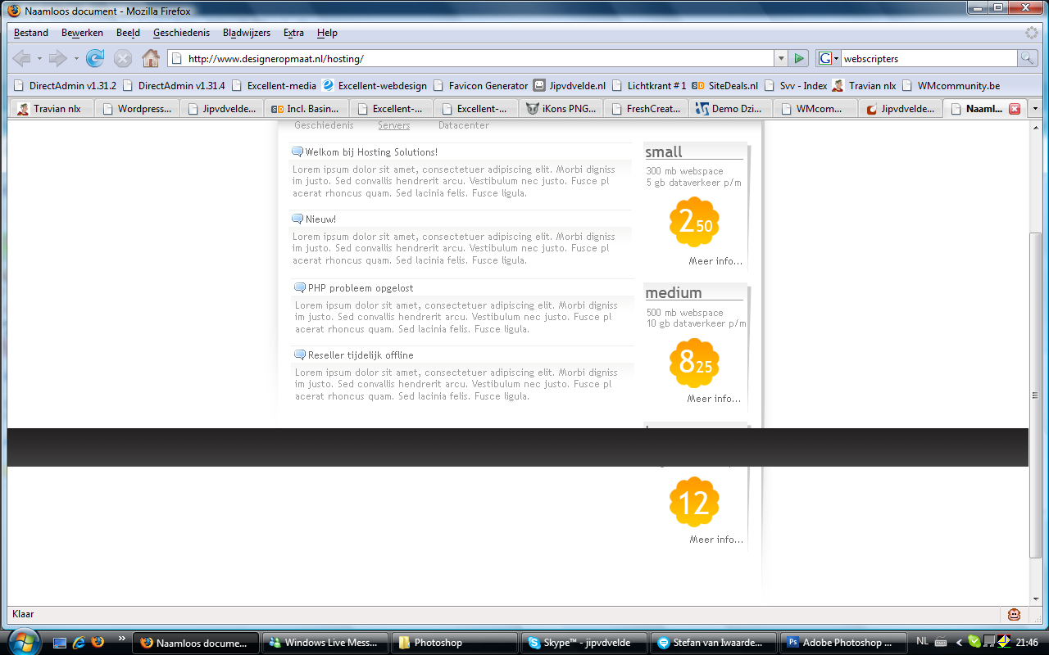Click speech bubble icon beside Nieuw!
The image size is (1049, 655).
pos(297,219)
